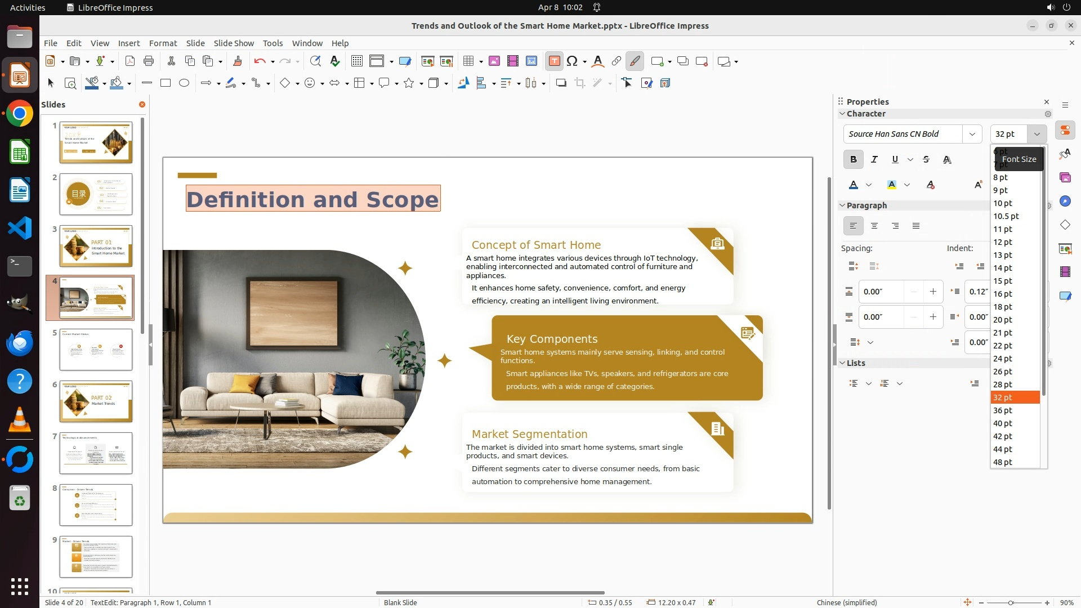Click the Insert Text Box toolbar icon

pyautogui.click(x=554, y=61)
